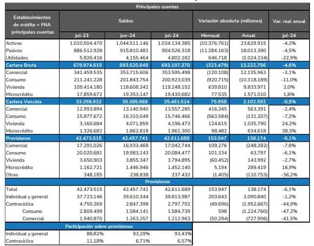314x246 pixels.
Task: Click the "jun-24" column header
Action: click(x=127, y=36)
